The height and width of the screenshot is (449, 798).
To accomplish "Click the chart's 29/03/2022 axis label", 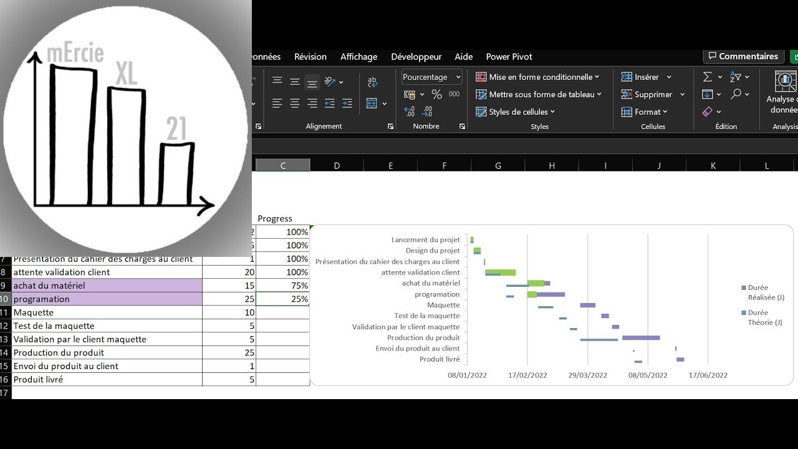I will [587, 375].
